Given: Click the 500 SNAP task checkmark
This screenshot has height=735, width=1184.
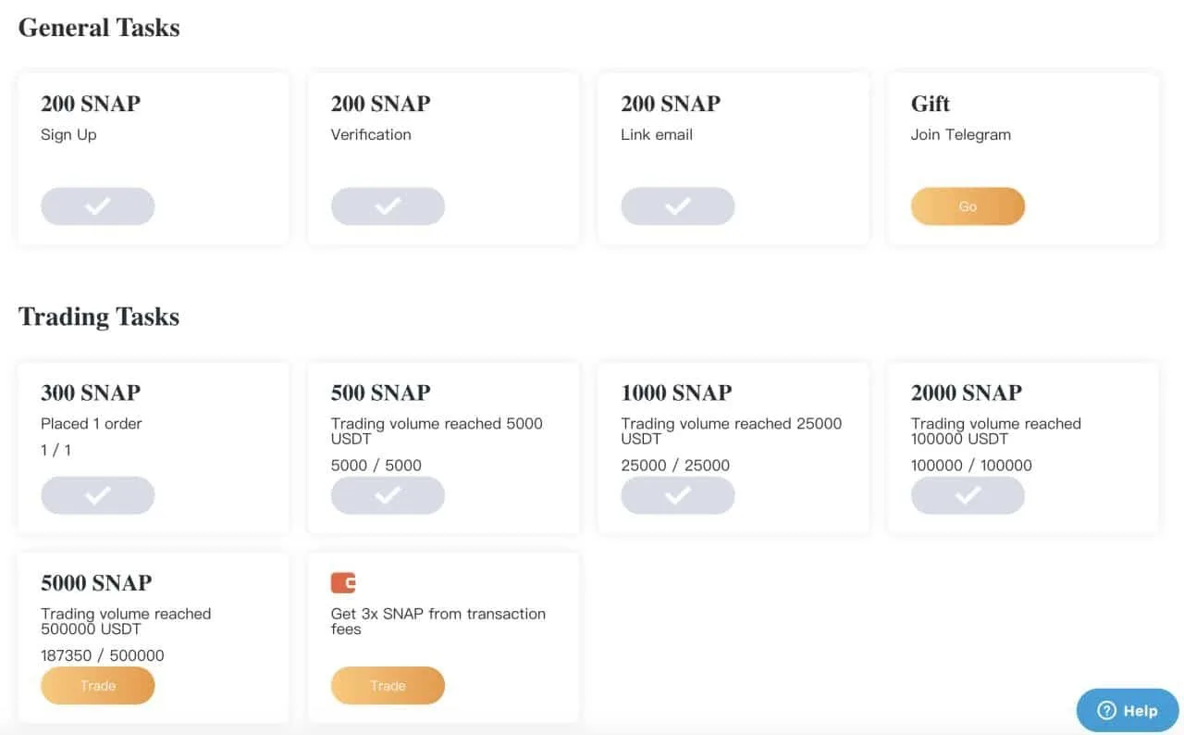Looking at the screenshot, I should [x=388, y=495].
